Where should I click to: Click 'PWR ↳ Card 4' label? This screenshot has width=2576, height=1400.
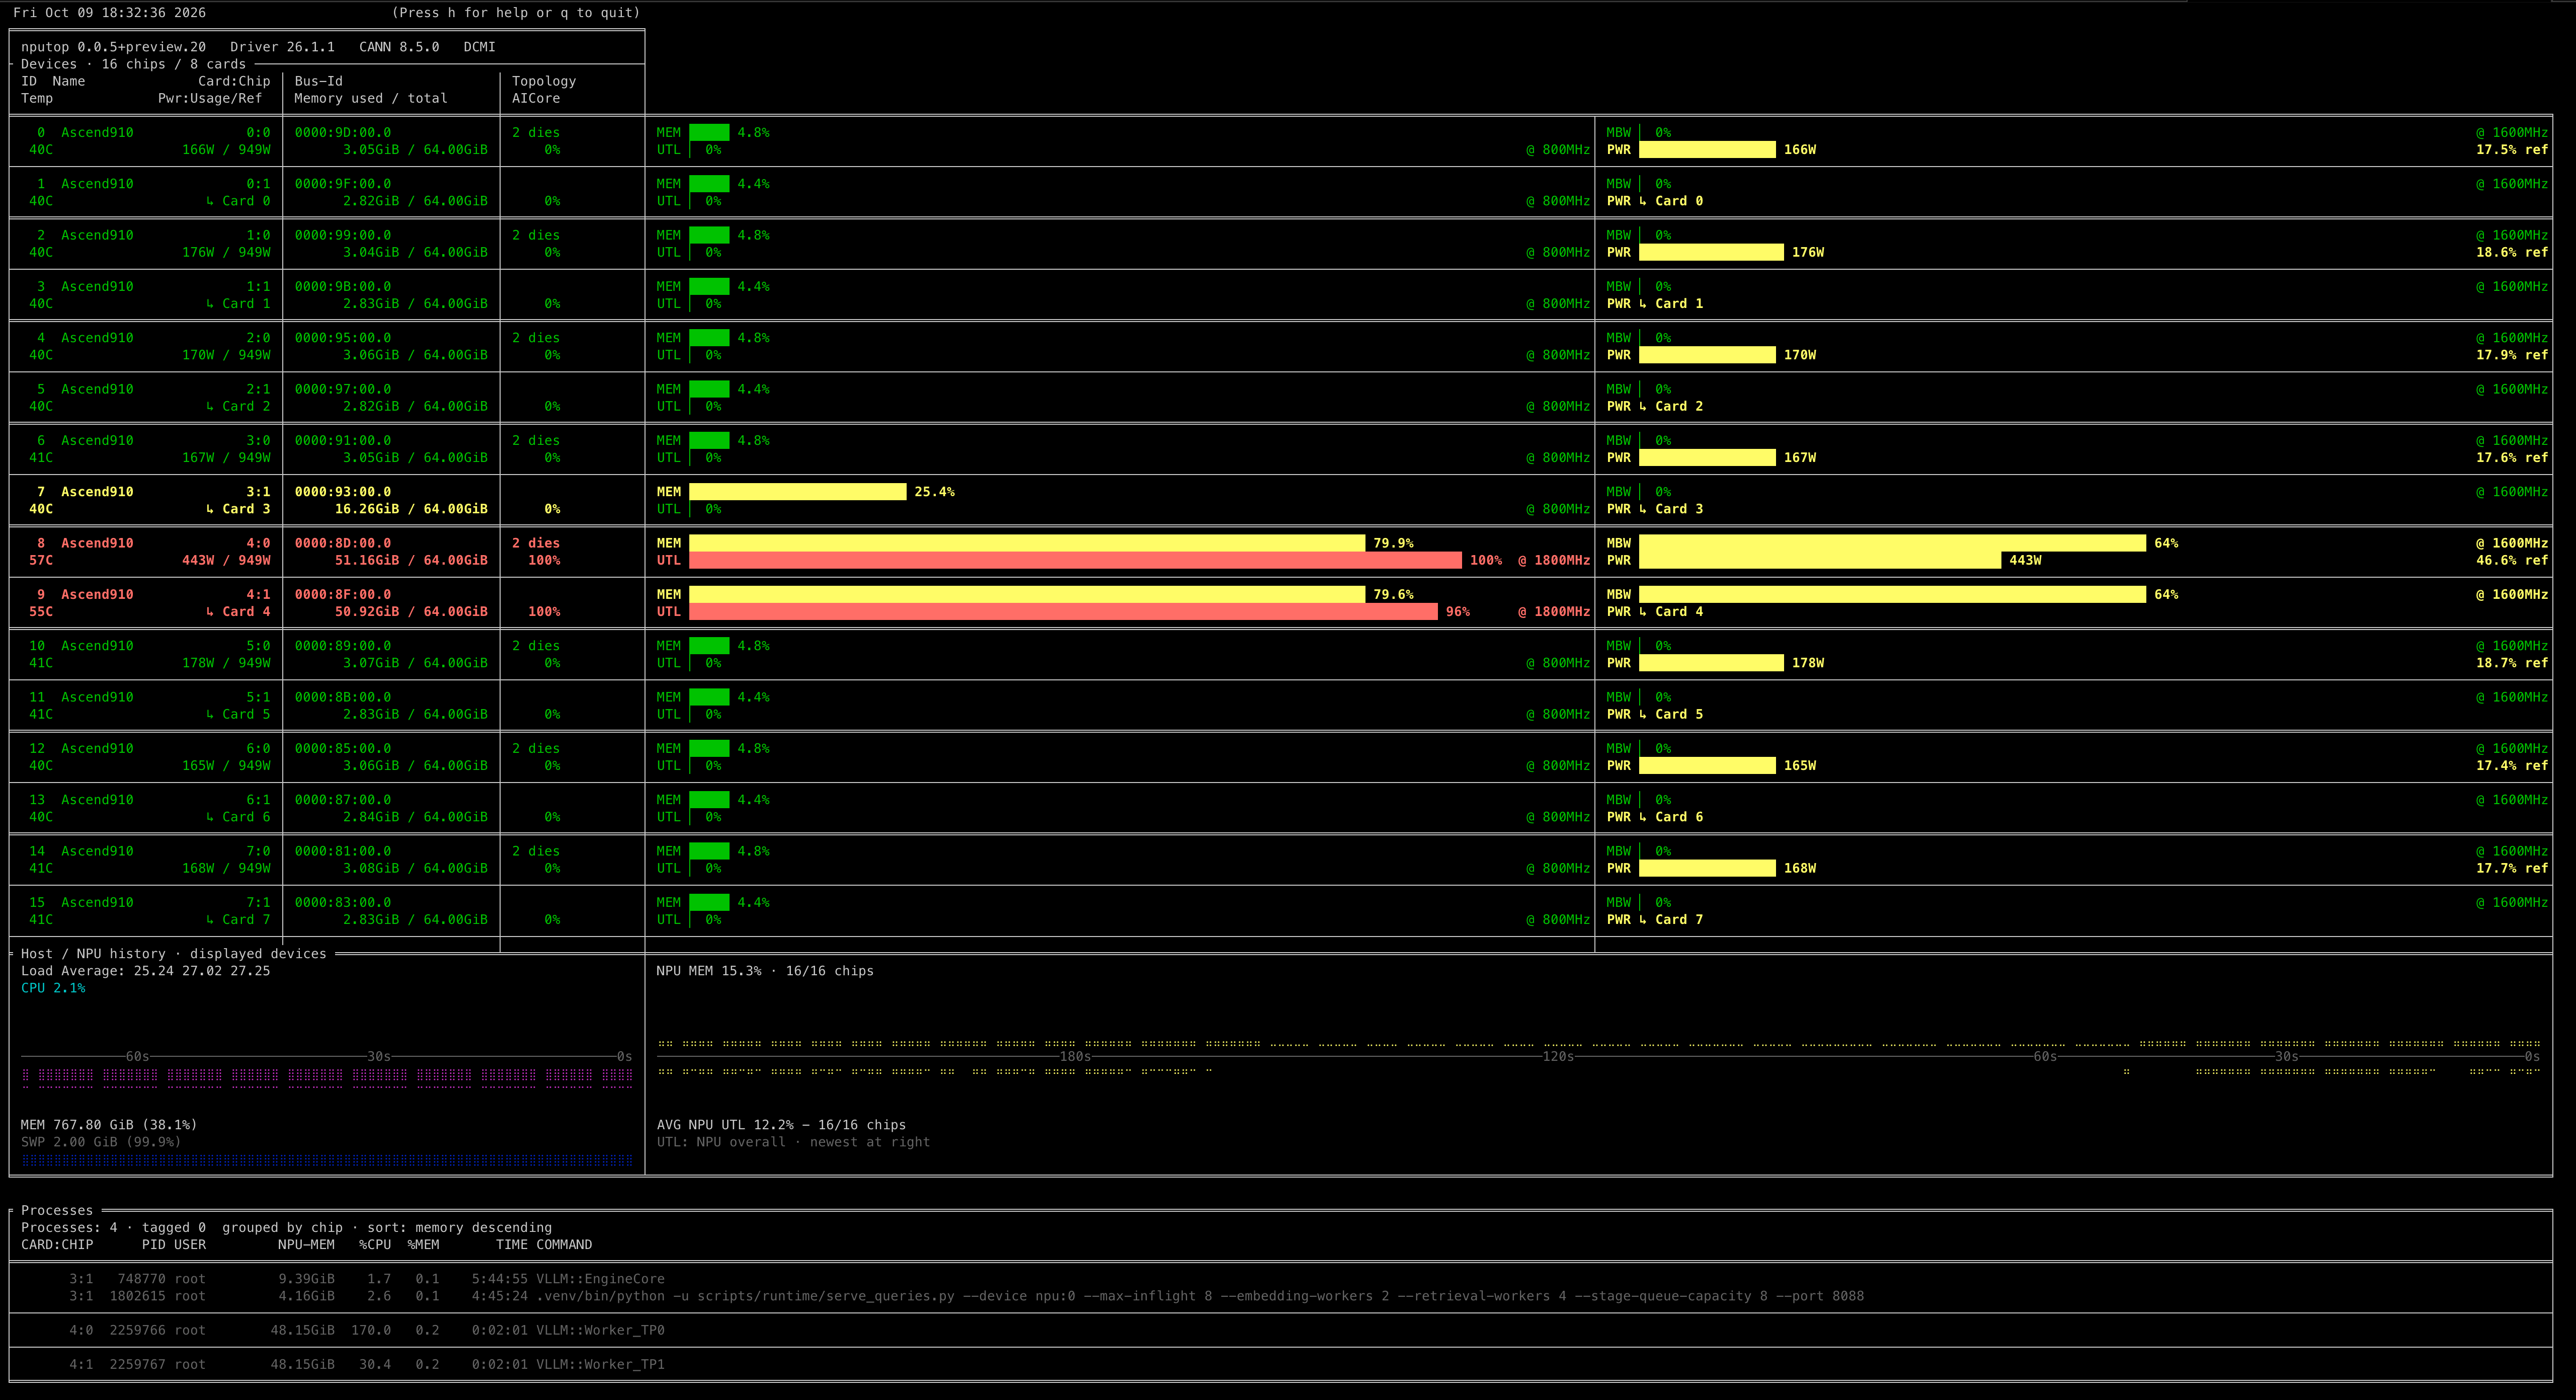[1654, 612]
